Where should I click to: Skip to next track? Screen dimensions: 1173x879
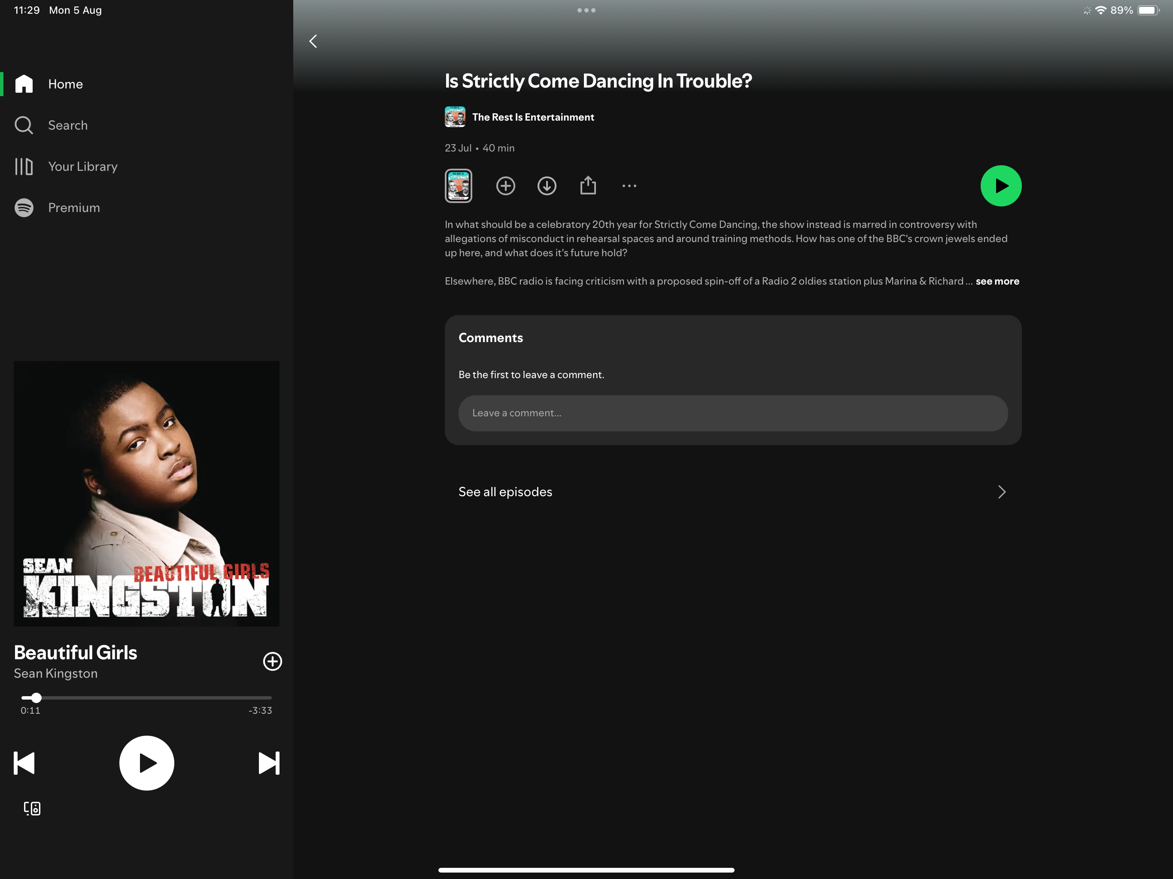pyautogui.click(x=269, y=763)
